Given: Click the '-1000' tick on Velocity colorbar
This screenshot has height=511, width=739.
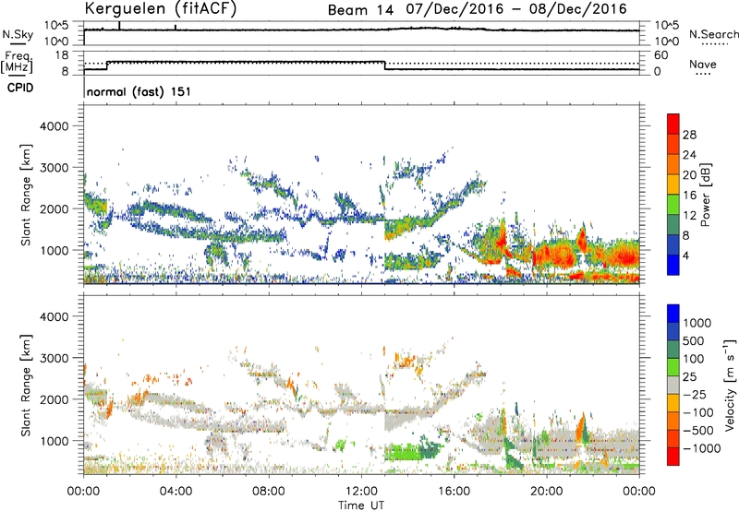Looking at the screenshot, I should point(701,448).
